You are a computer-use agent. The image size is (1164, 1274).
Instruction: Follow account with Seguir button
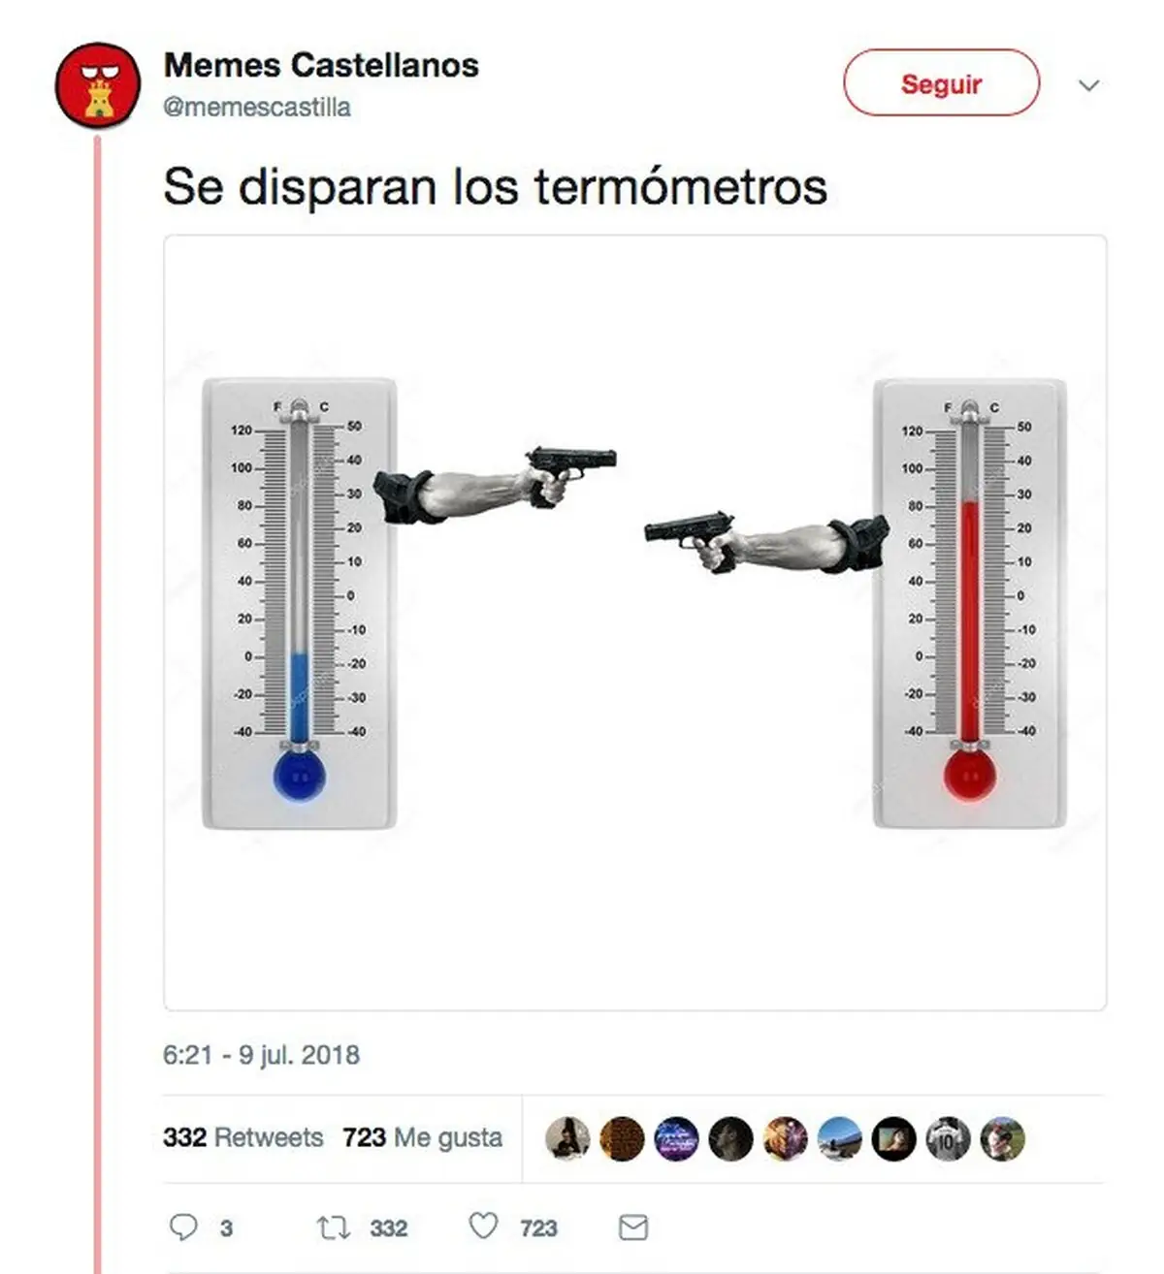(941, 83)
